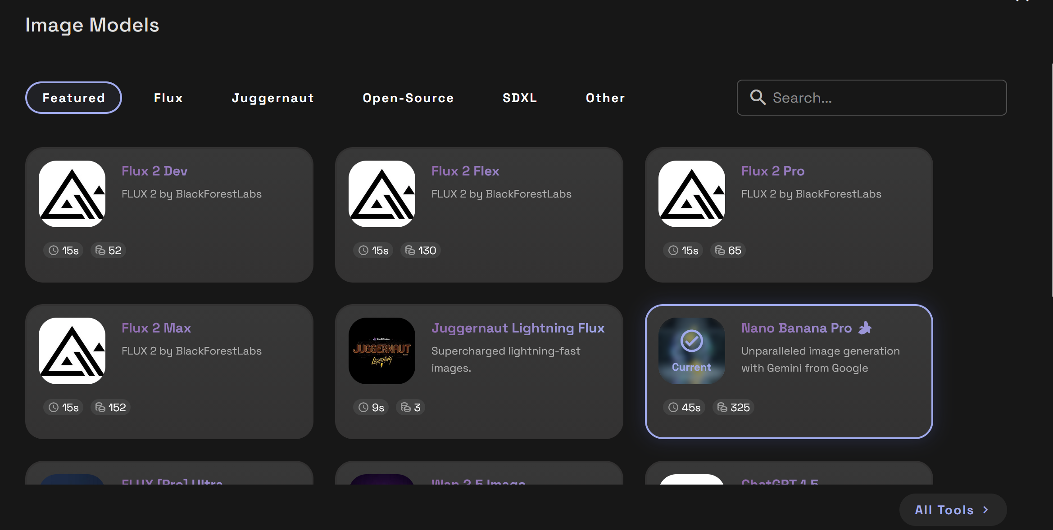The width and height of the screenshot is (1053, 530).
Task: Click the Flux 2 Flex logo icon
Action: click(x=382, y=194)
